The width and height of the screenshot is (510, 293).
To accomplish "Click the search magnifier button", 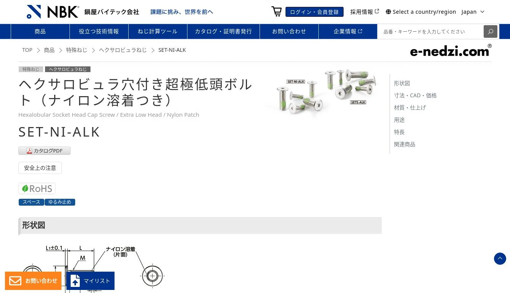I will tap(491, 31).
